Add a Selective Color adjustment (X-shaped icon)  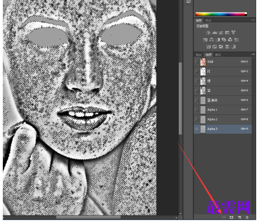click(227, 47)
